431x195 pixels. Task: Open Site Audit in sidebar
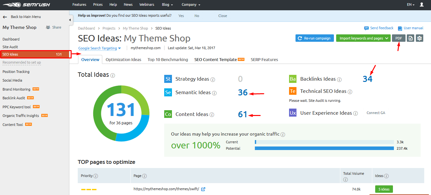10,47
